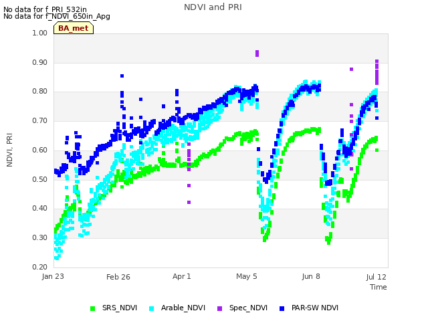Click the 0.60 y-axis tick label
The height and width of the screenshot is (321, 428).
[40, 150]
